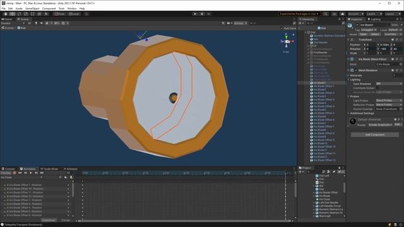
Task: Switch to the Game tab
Action: pyautogui.click(x=7, y=20)
